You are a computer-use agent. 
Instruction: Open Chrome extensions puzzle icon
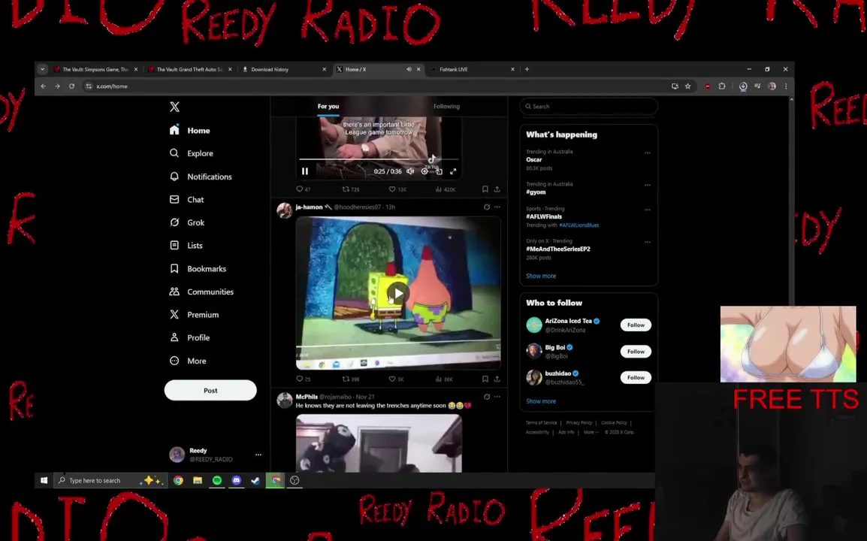click(x=721, y=86)
